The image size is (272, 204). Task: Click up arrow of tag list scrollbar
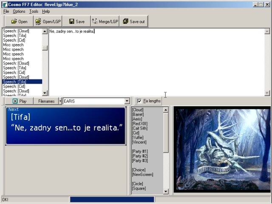point(166,110)
